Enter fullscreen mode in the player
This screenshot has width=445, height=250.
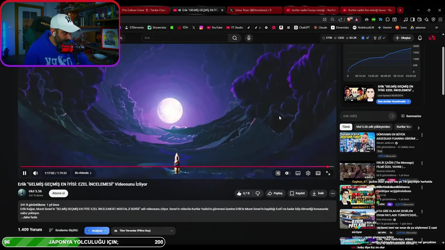[328, 173]
